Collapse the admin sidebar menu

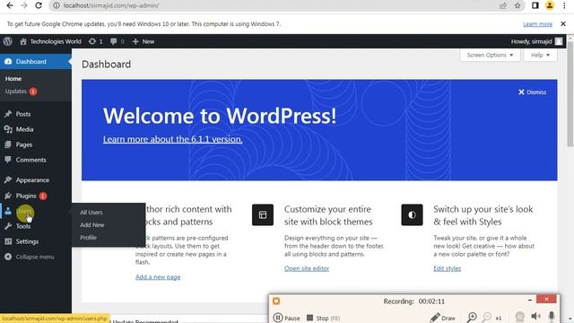pos(36,257)
